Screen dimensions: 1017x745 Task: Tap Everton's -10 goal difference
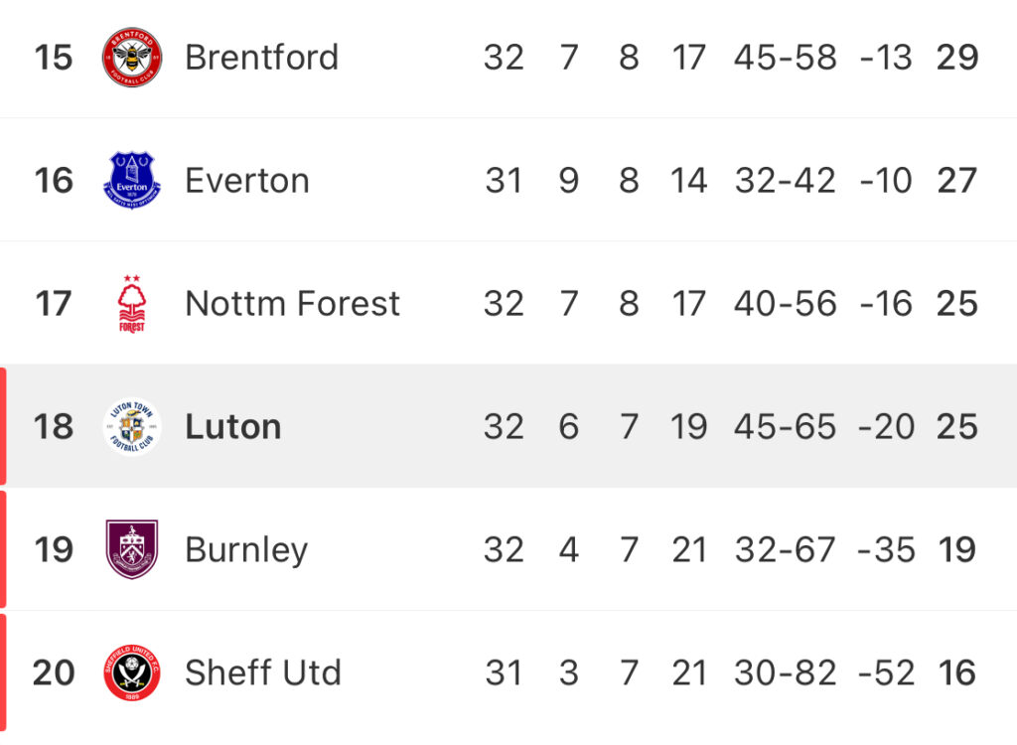point(885,181)
